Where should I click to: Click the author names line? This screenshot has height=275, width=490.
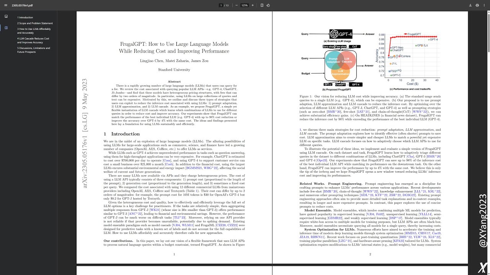pos(174,61)
